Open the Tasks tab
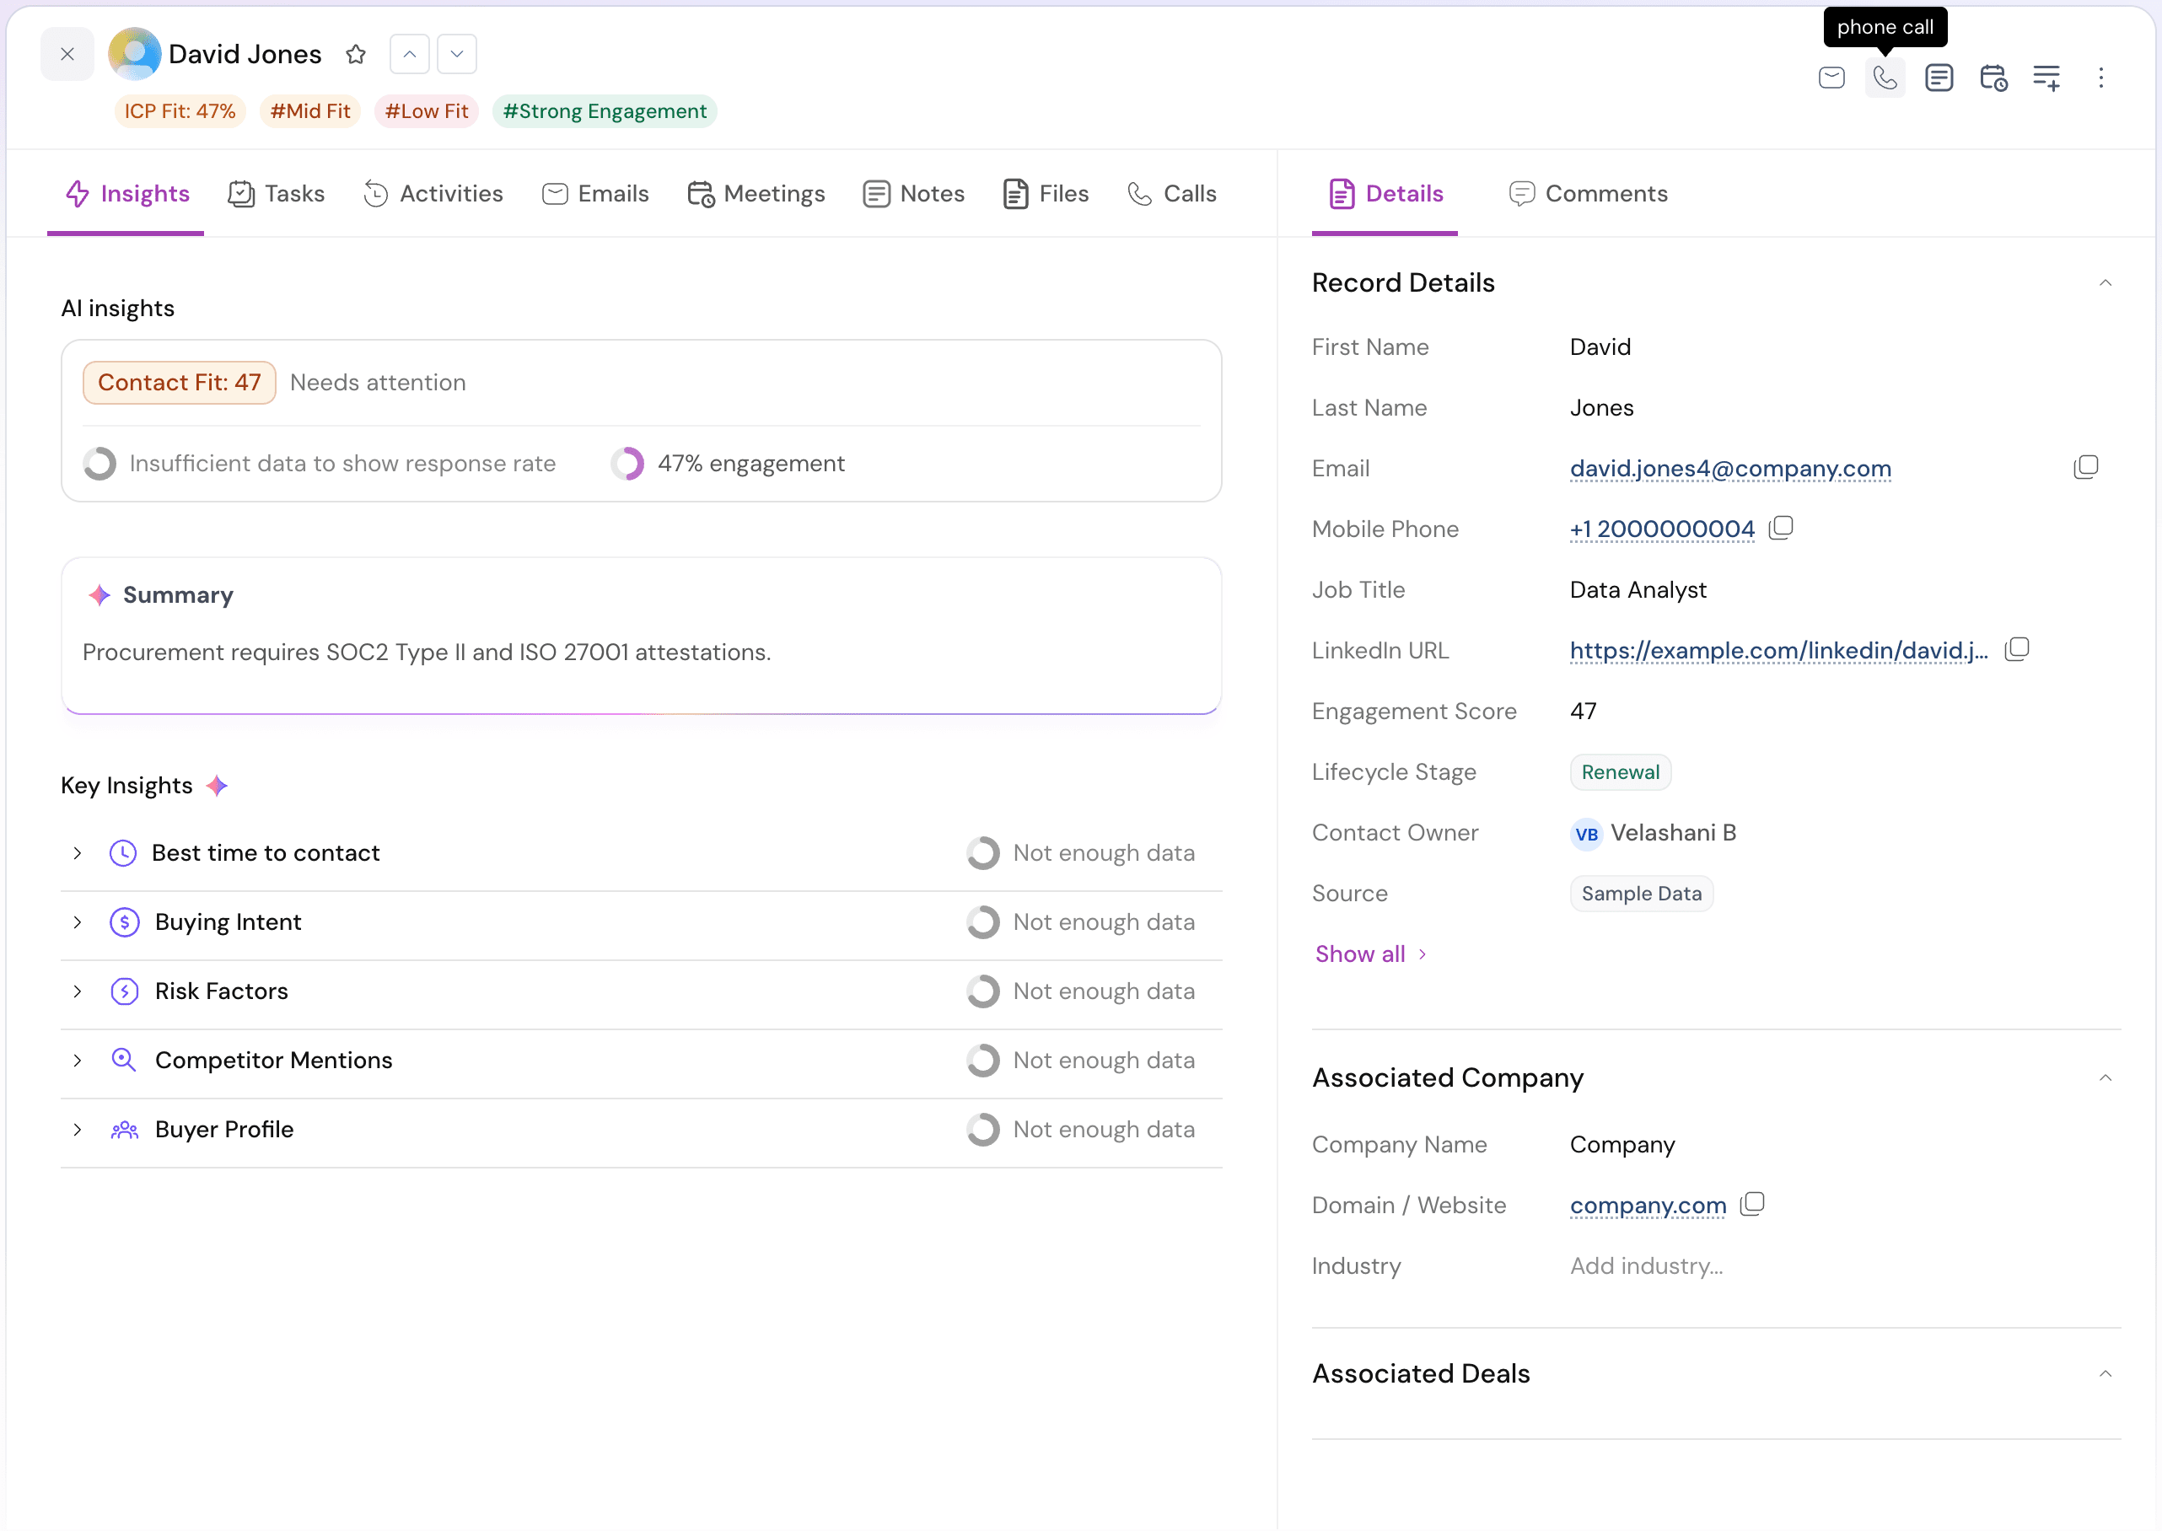Image resolution: width=2162 pixels, height=1531 pixels. [277, 193]
